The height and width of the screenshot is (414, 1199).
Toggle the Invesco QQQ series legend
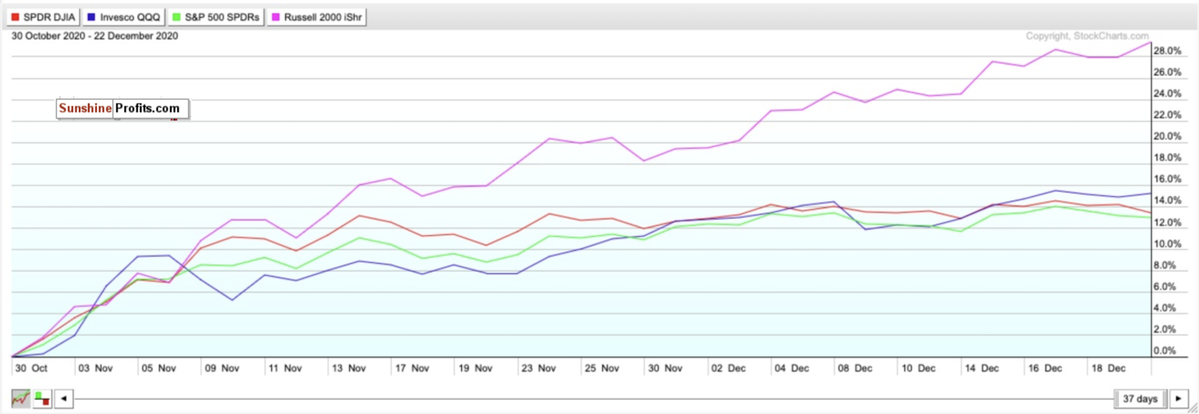point(124,17)
